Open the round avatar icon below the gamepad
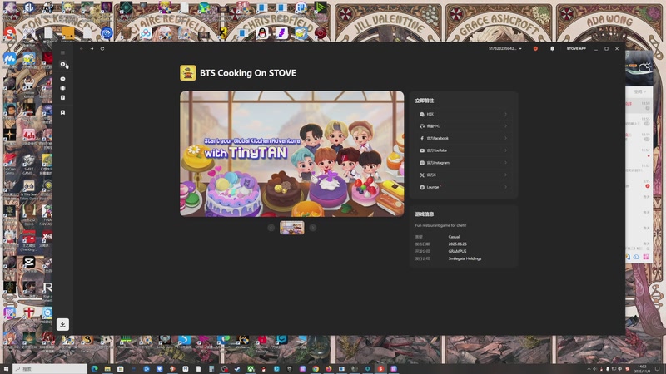The image size is (666, 374). coord(63,88)
